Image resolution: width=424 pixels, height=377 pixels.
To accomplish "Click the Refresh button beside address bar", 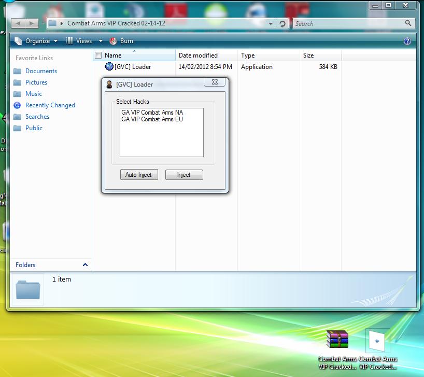I will tap(282, 24).
